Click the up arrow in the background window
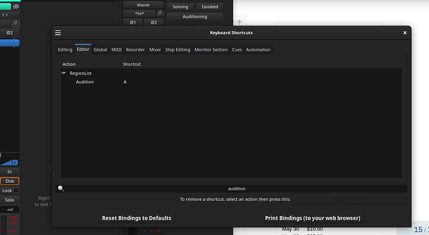 (x=239, y=22)
